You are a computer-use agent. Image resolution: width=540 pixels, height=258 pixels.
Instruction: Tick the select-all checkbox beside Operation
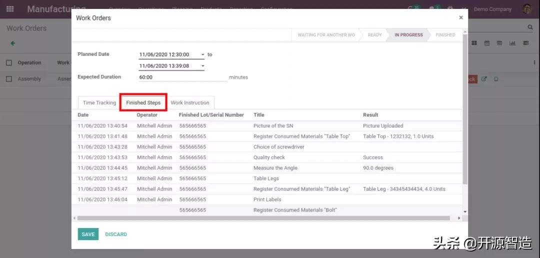click(9, 63)
